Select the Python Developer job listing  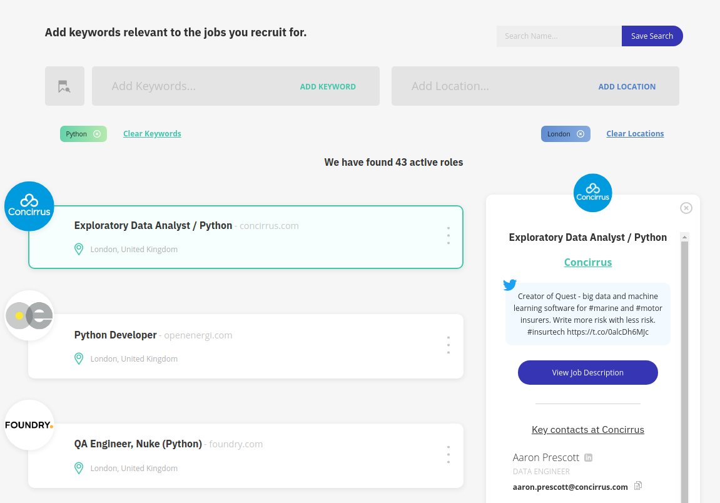(x=246, y=347)
